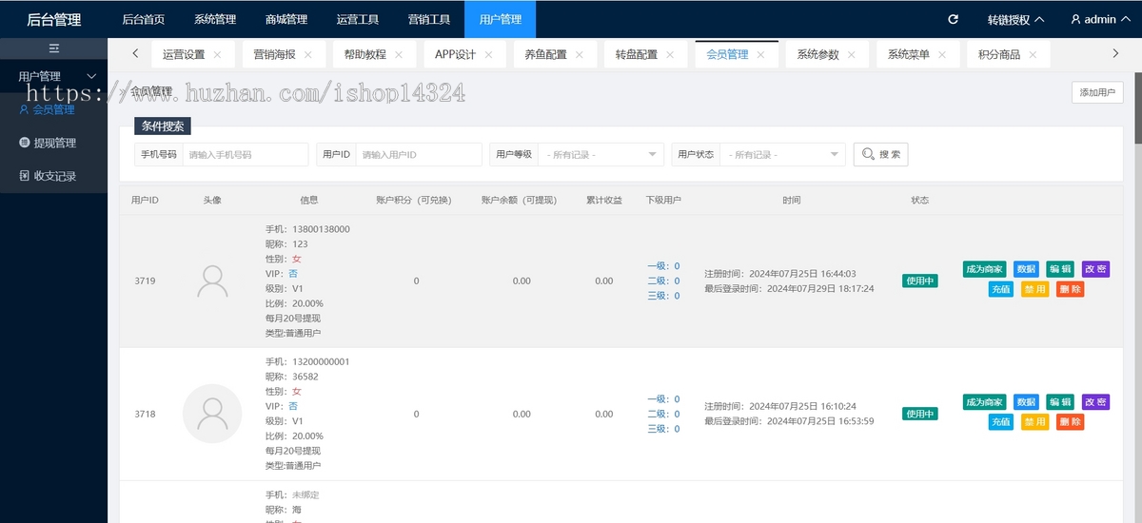Screen dimensions: 1142x523
Task: Open 系统管理 in top navigation
Action: point(215,19)
